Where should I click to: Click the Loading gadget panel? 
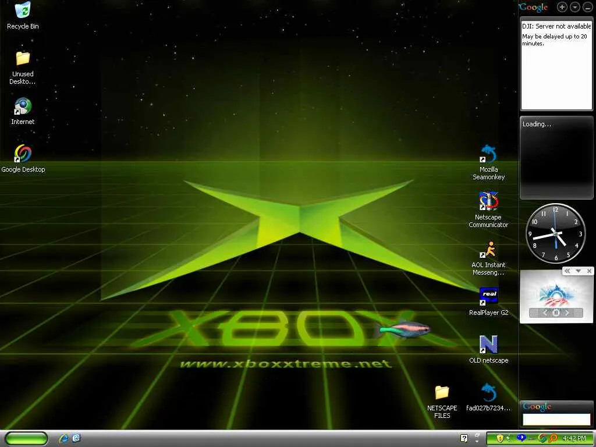point(556,158)
